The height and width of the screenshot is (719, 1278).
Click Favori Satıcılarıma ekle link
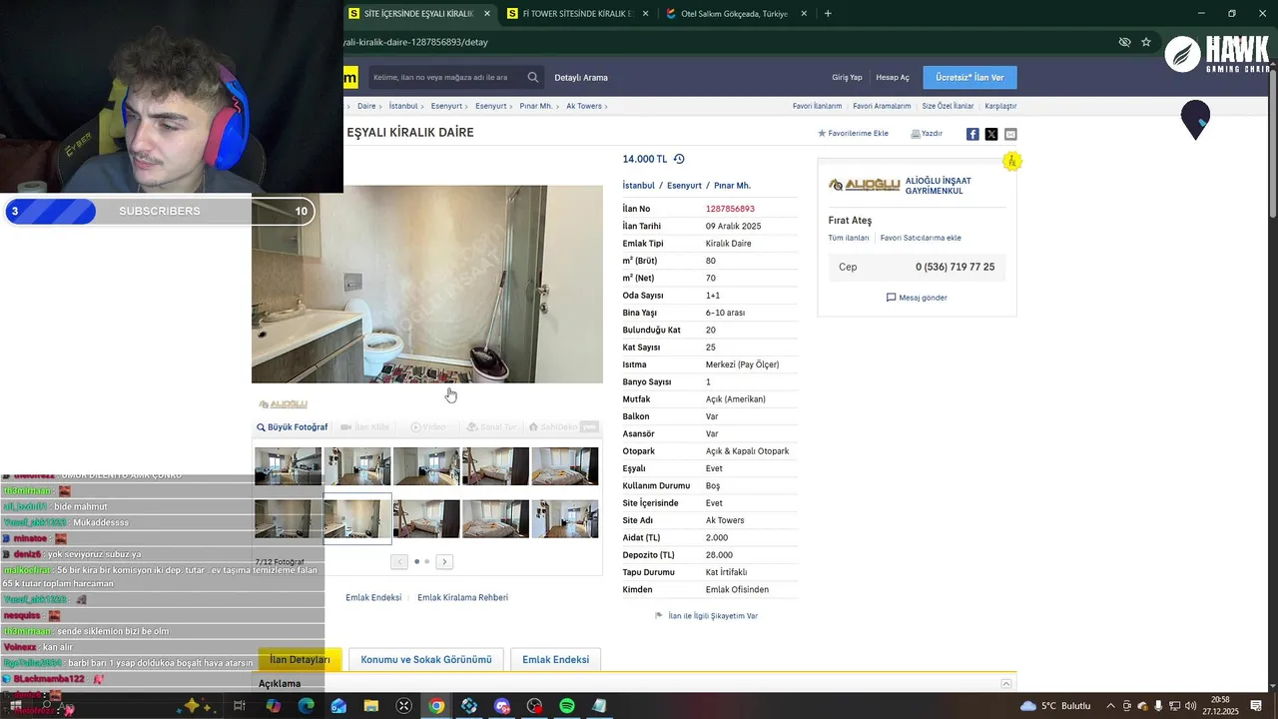921,238
